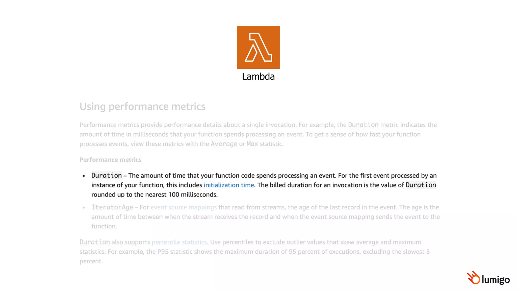
Task: Click the Duration code term before "also supports"
Action: click(95, 242)
